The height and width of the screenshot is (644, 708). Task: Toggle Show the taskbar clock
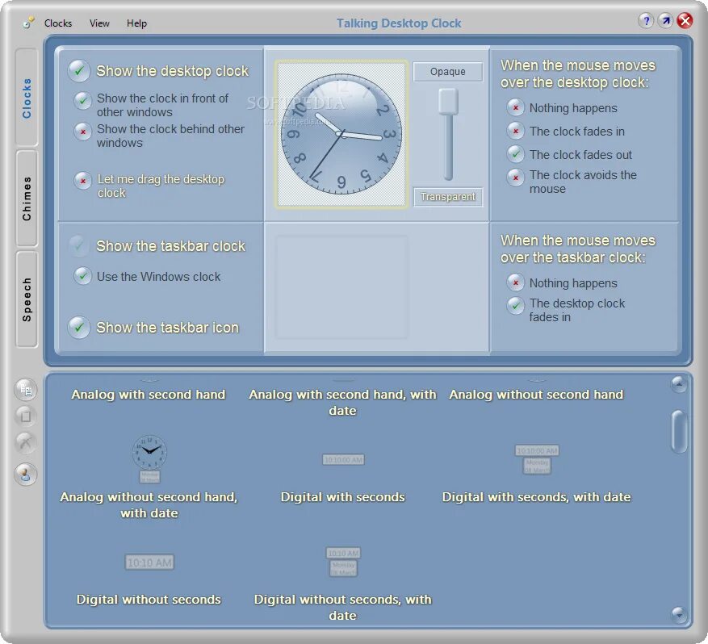click(x=79, y=246)
